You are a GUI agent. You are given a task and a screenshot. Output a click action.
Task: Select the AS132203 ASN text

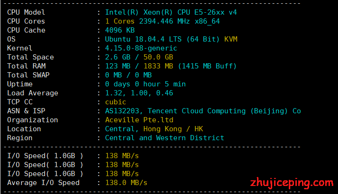click(123, 111)
